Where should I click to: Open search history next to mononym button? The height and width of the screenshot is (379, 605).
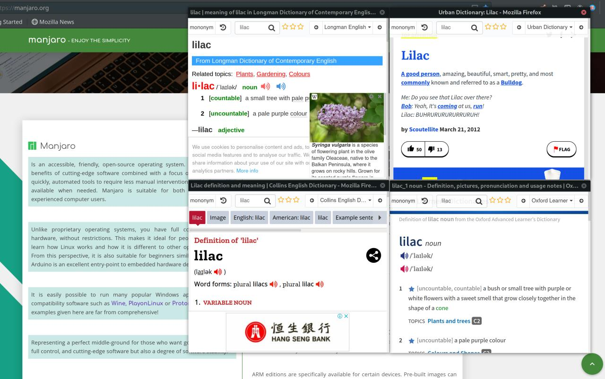pos(223,27)
